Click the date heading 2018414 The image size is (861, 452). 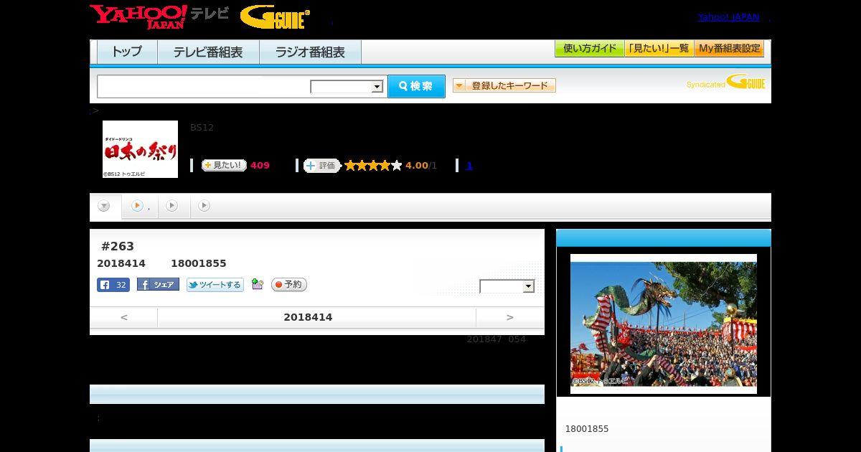pos(308,317)
